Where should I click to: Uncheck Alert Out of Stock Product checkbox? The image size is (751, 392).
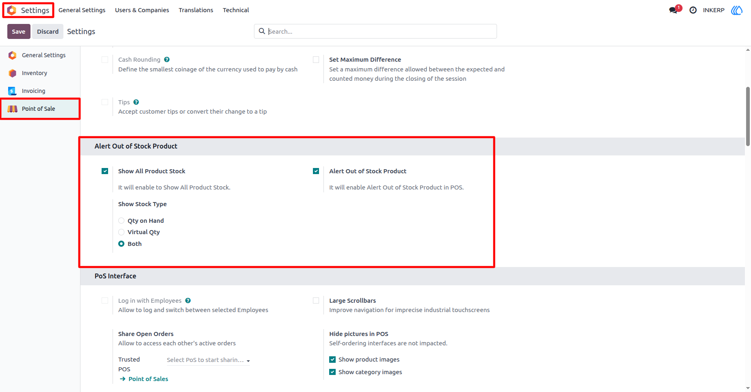click(x=316, y=171)
